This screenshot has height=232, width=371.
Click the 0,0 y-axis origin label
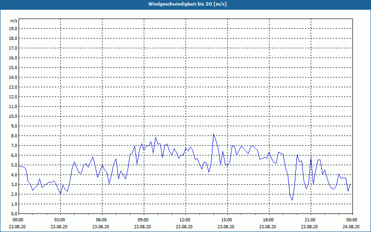(14, 213)
